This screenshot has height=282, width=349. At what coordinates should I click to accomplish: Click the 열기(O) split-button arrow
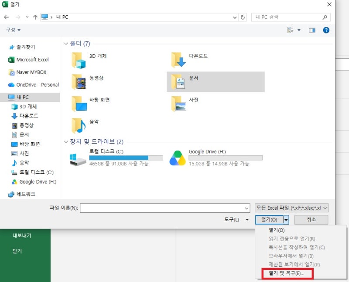286,220
